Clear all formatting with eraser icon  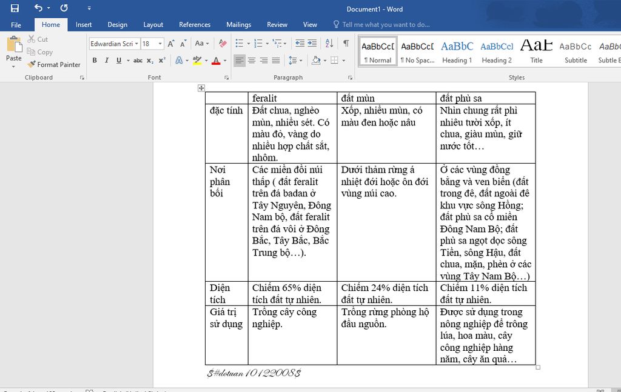(223, 44)
